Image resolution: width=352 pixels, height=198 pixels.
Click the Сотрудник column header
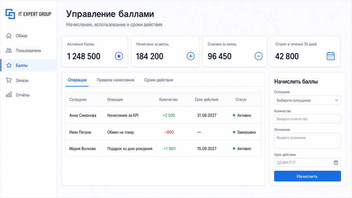coord(78,99)
